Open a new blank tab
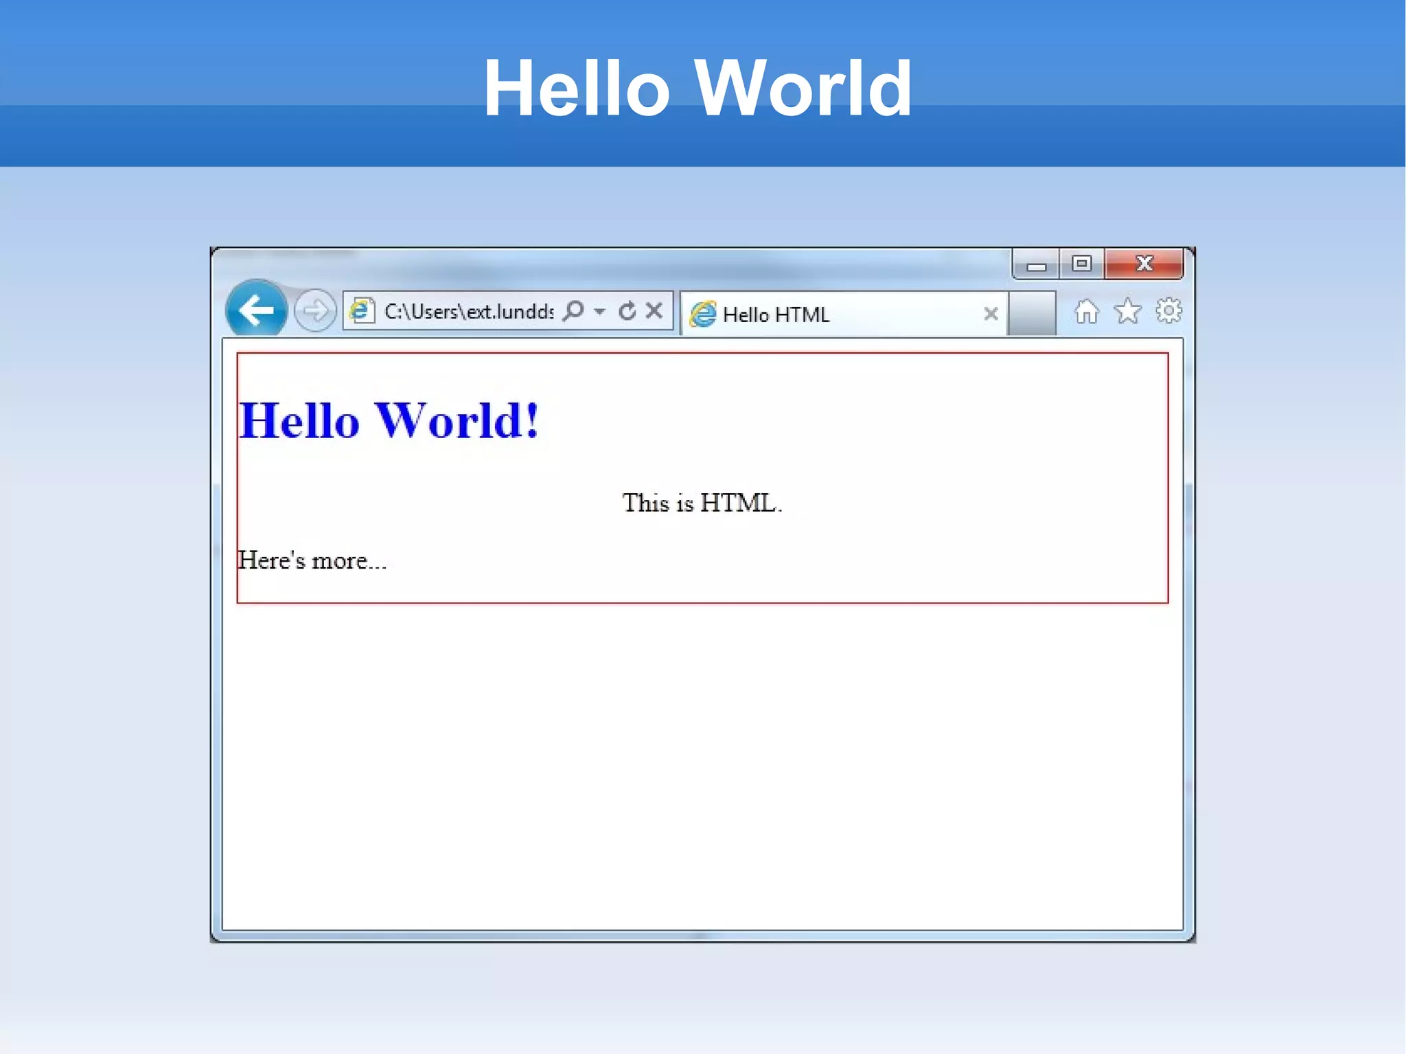Viewport: 1406px width, 1054px height. (1032, 314)
